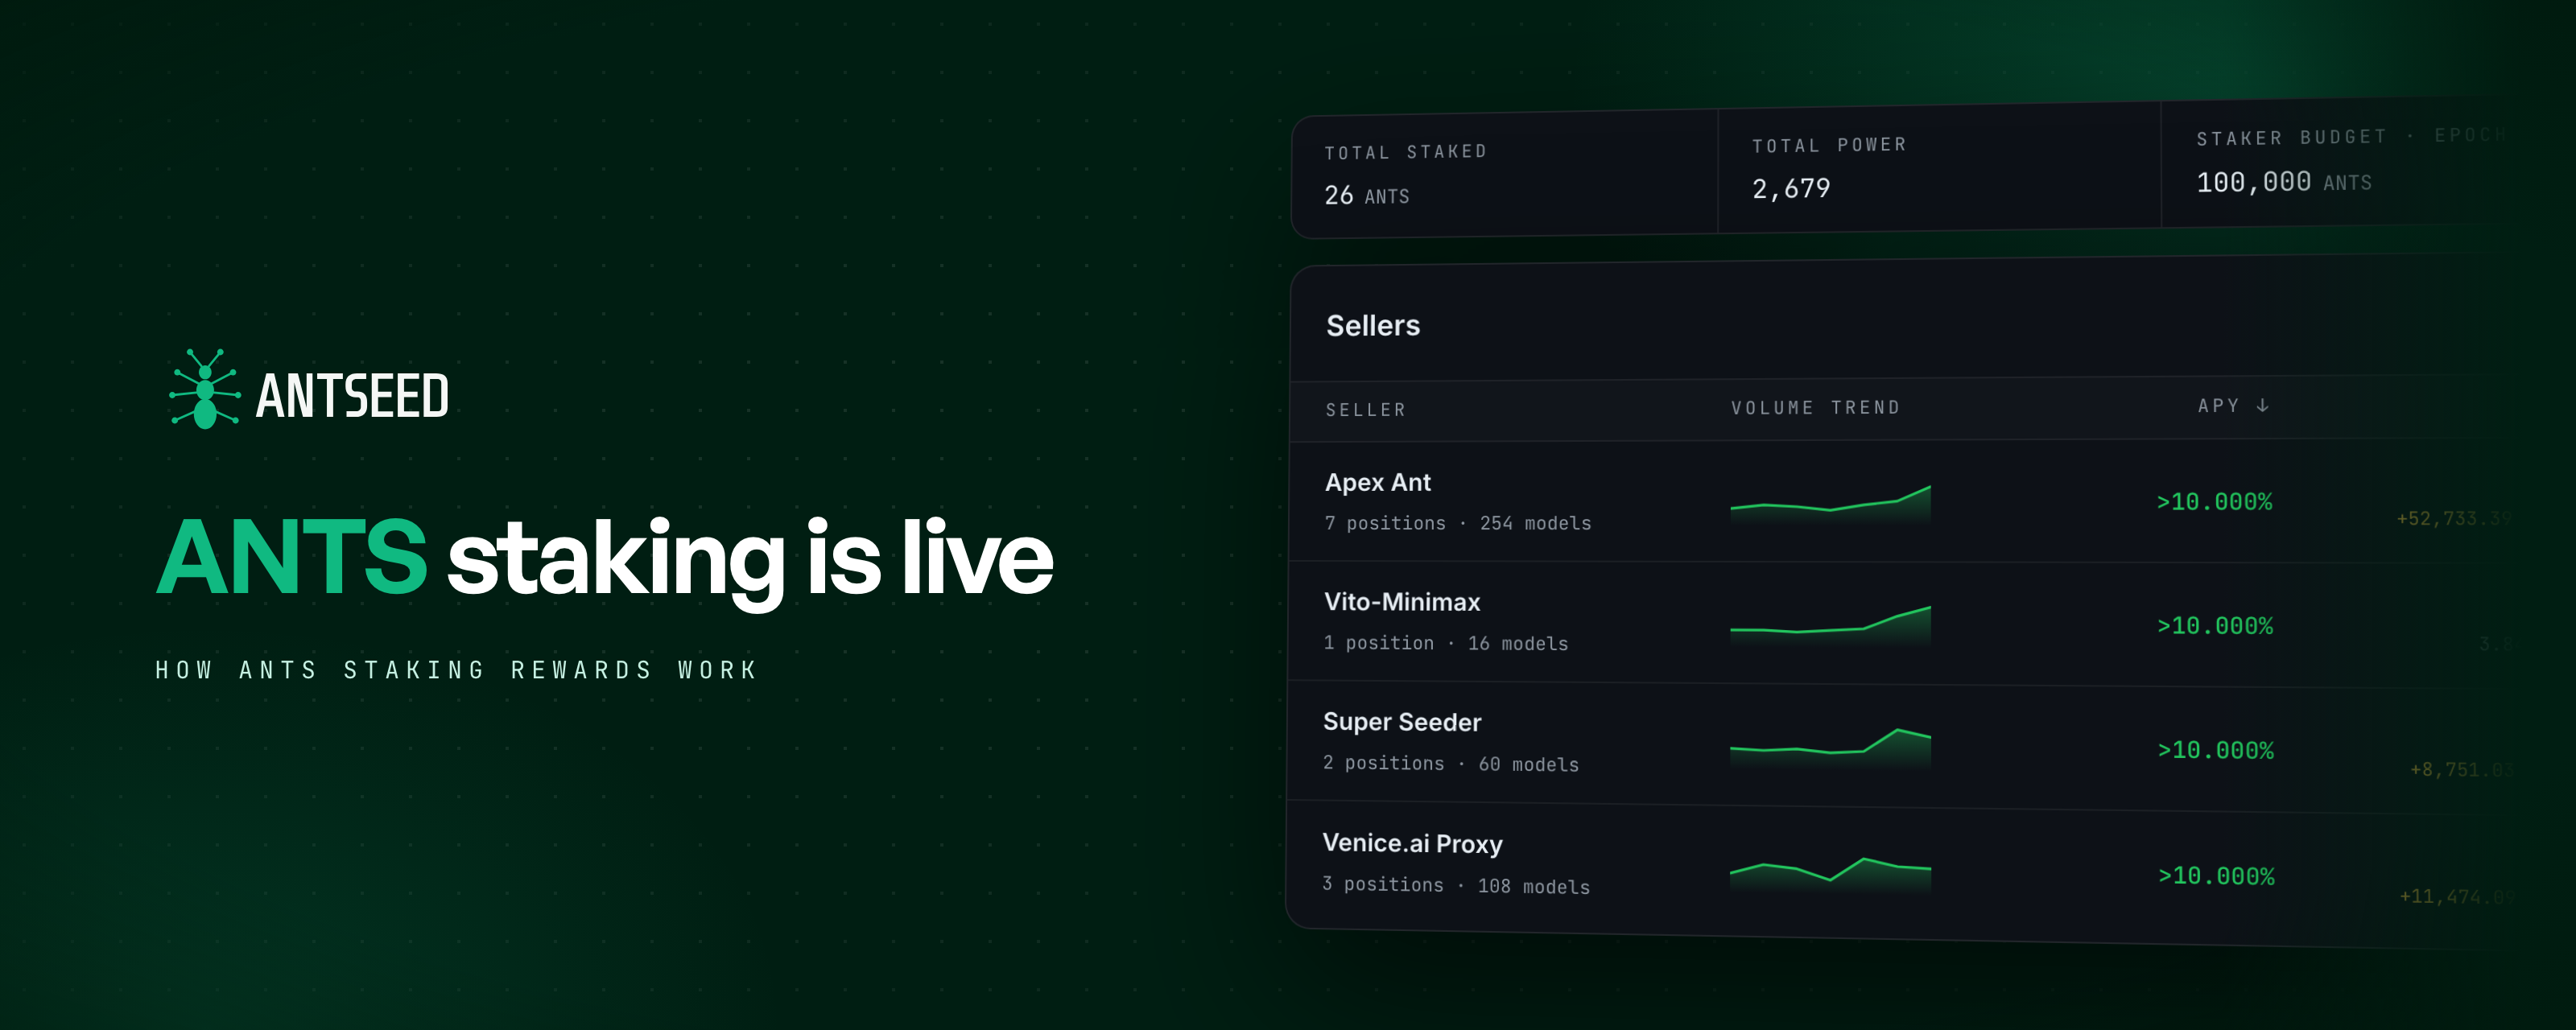Open the Vito-Minimax seller row
This screenshot has height=1030, width=2576.
1900,623
